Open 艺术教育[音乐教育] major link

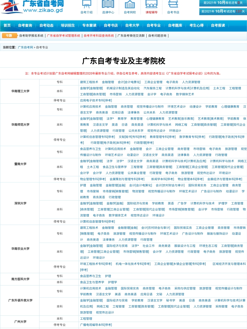181,119
